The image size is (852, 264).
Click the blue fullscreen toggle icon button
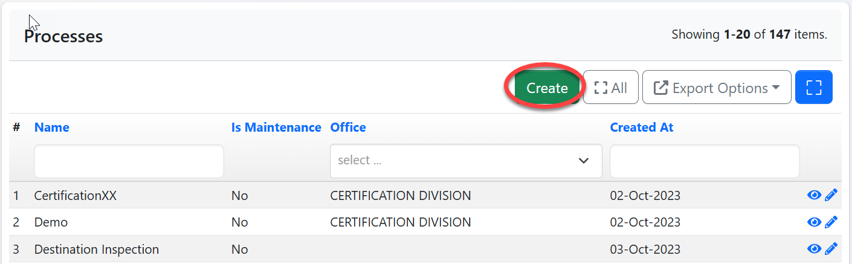[814, 88]
